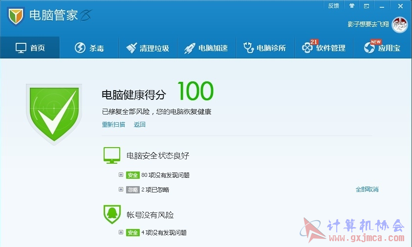Click the large green checkmark shield
Screen dimensions: 412x247
pos(54,114)
